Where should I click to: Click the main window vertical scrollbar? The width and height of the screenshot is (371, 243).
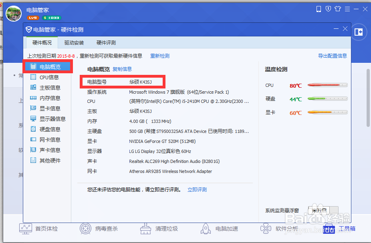368,98
